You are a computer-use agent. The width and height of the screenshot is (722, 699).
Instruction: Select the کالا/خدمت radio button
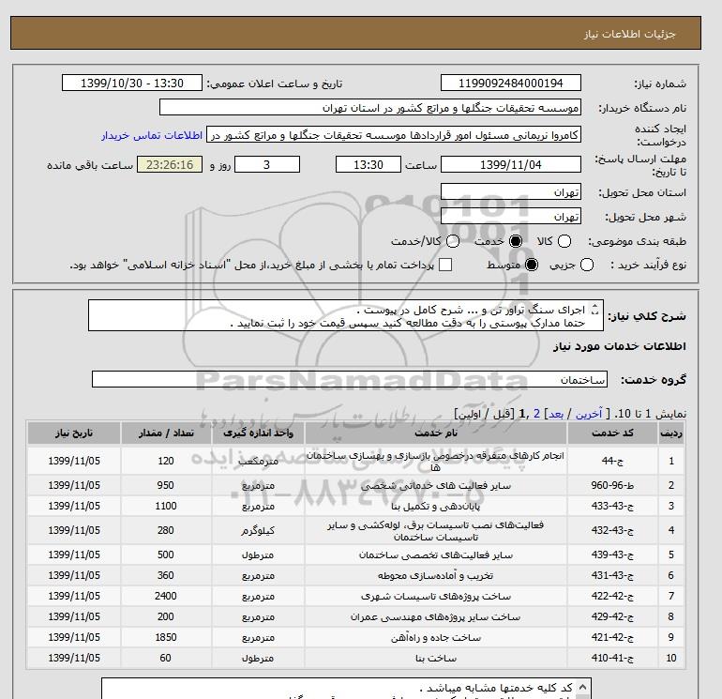tap(453, 241)
